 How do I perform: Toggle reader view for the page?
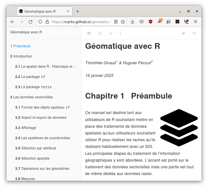[x=116, y=22]
